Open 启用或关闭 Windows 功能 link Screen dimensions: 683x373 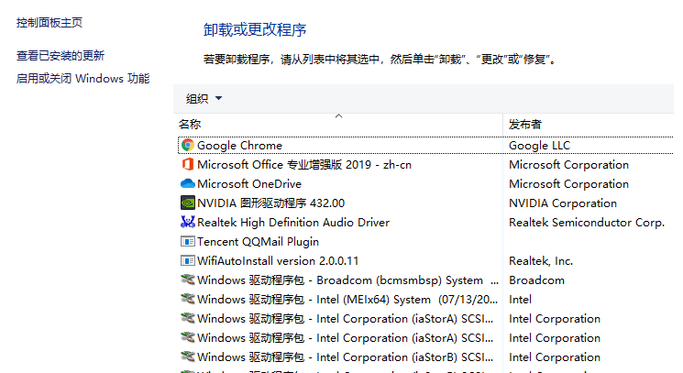(83, 79)
